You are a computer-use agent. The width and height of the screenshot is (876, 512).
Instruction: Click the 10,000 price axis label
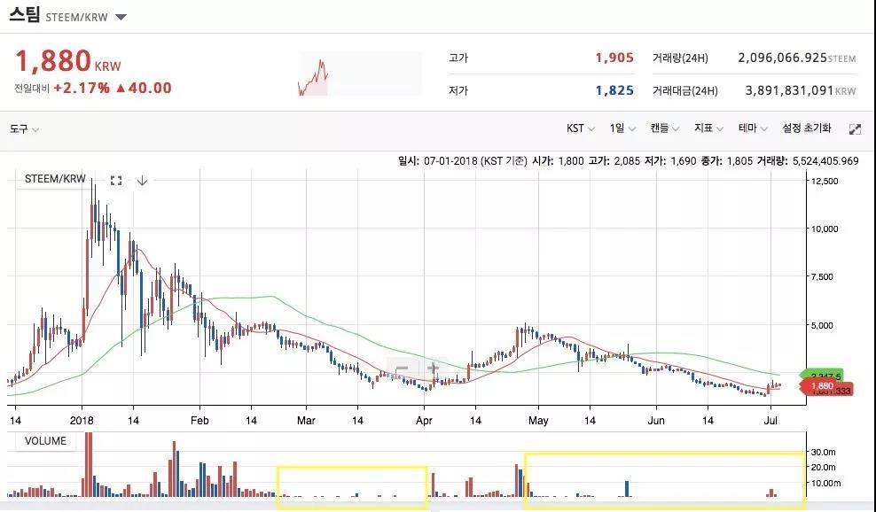point(824,229)
